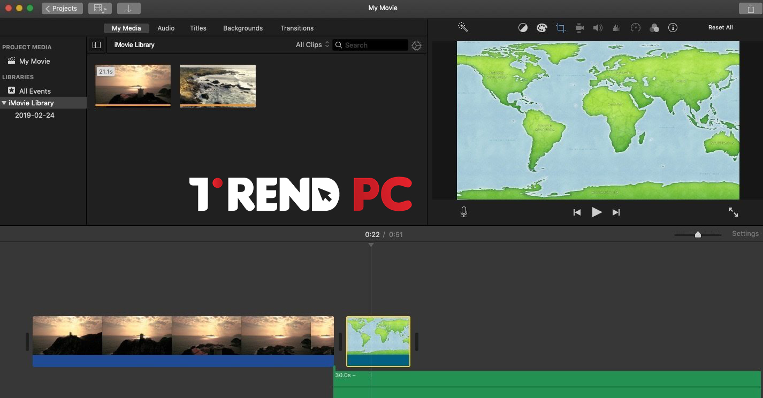The image size is (763, 398).
Task: Click the transition handle between the two clips
Action: coord(340,341)
